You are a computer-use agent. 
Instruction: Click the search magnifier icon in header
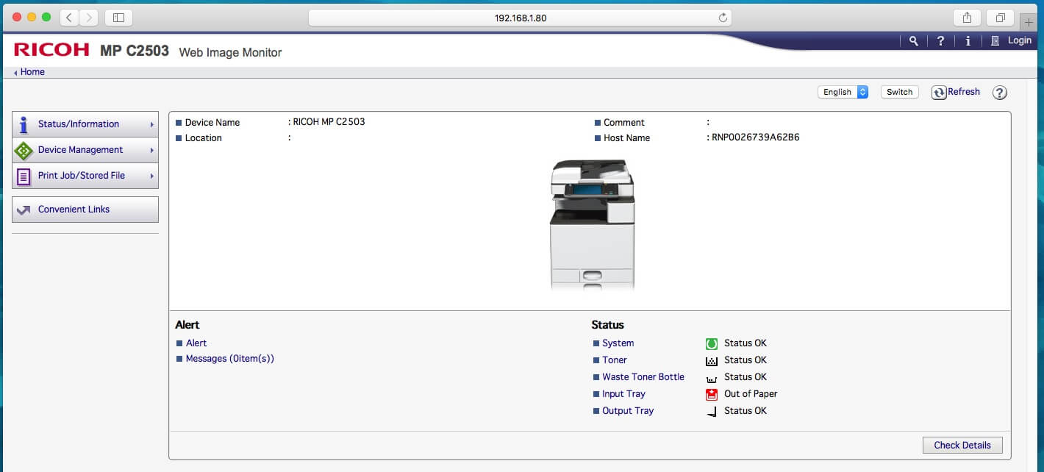913,41
